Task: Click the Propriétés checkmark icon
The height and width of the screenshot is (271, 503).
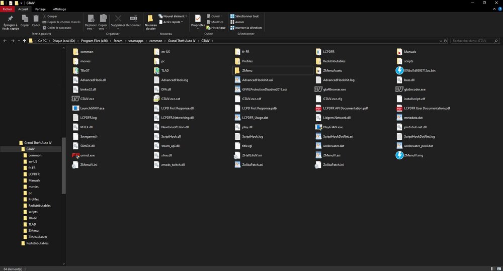Action: [198, 18]
